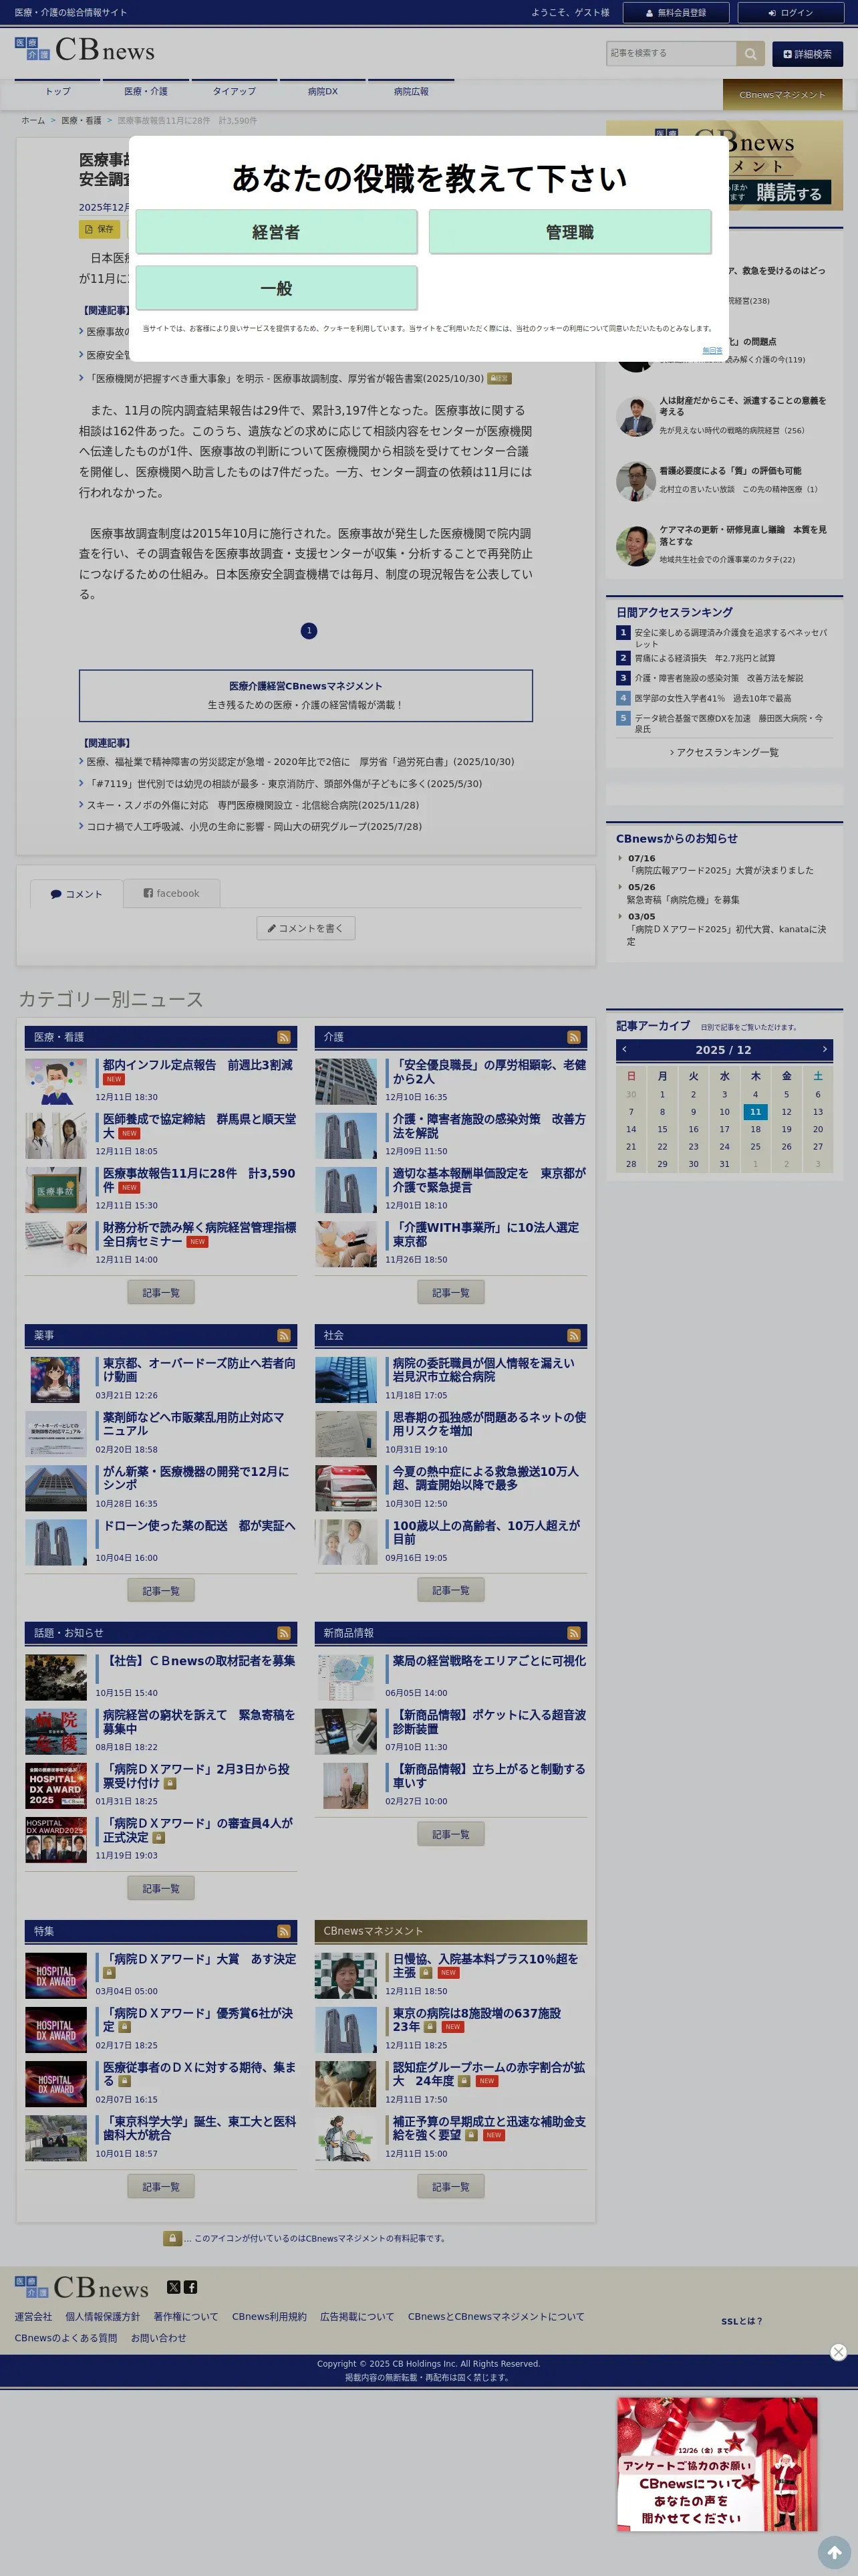Screen dimensions: 858x2576
Task: Click 記事一覧 under 特集 section
Action: 161,2187
